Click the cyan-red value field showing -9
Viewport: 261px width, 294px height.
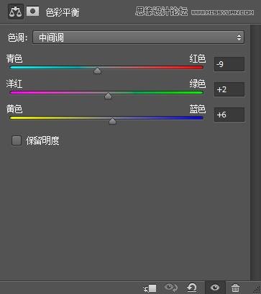click(229, 64)
